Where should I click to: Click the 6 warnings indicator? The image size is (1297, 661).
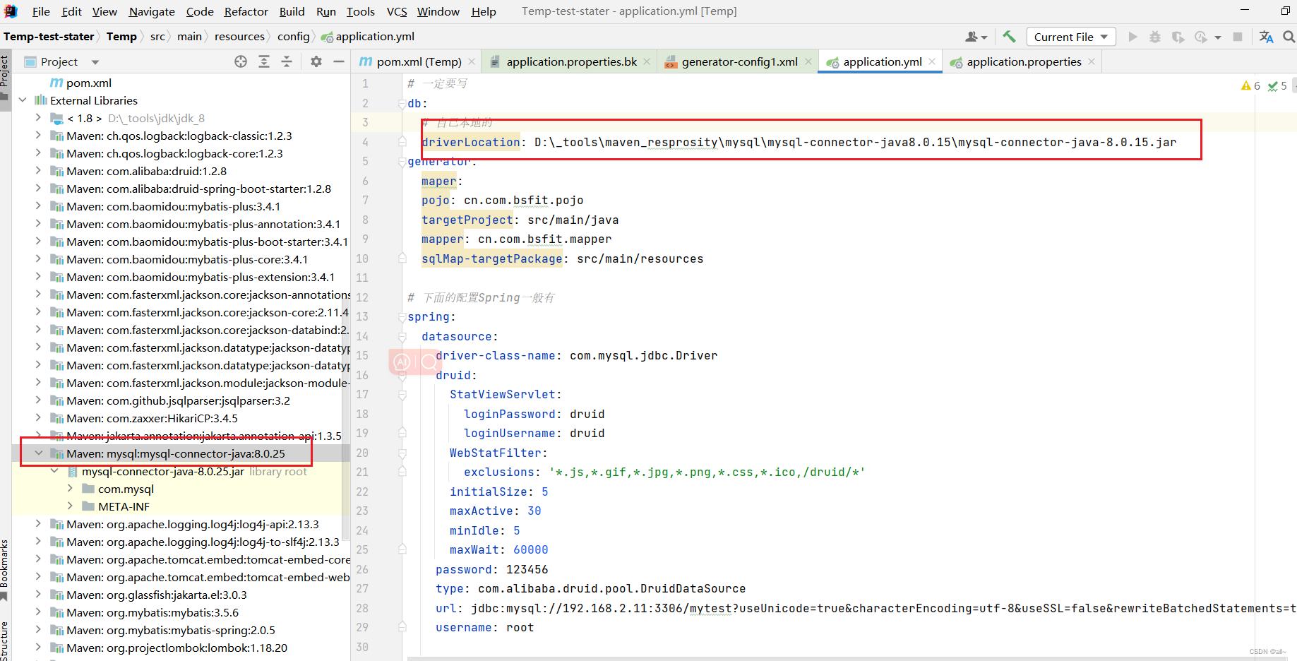point(1250,85)
